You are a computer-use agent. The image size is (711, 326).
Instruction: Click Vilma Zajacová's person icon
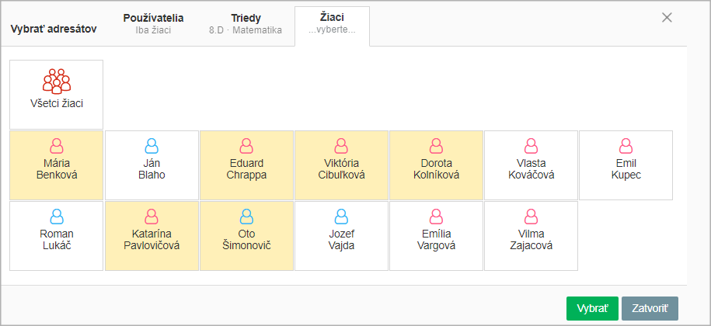click(531, 217)
